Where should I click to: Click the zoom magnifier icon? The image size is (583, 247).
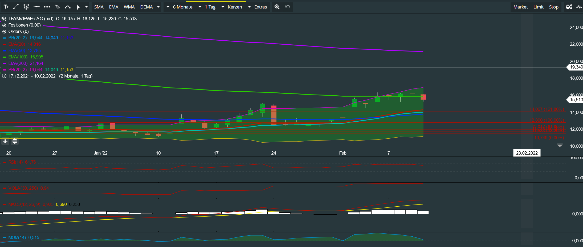click(277, 7)
